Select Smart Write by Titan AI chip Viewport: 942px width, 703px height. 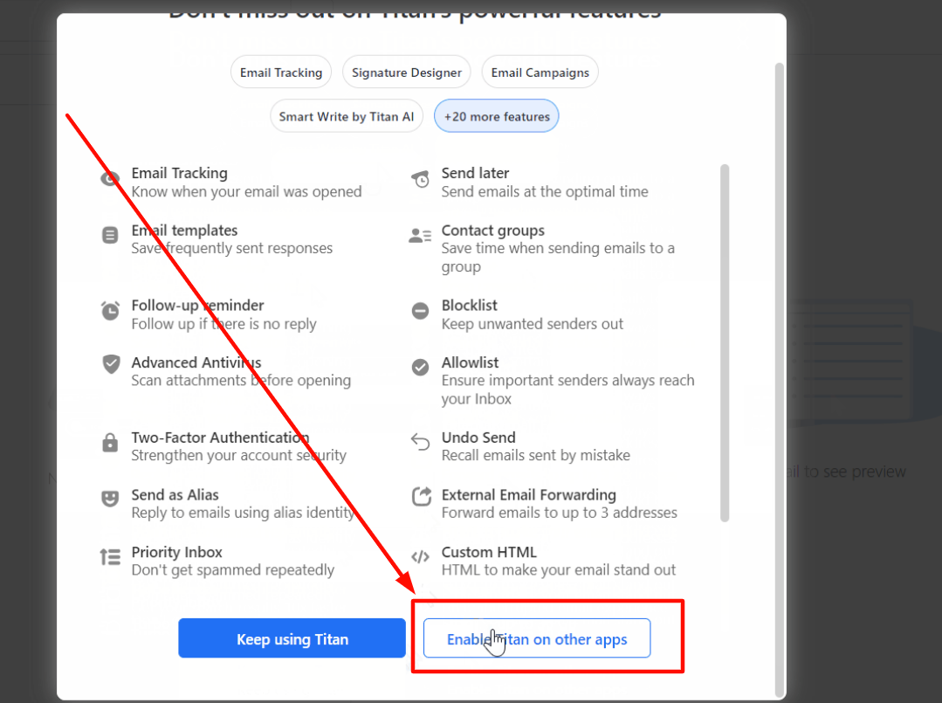(347, 116)
